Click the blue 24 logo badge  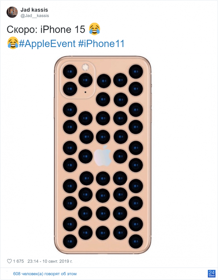tap(212, 274)
